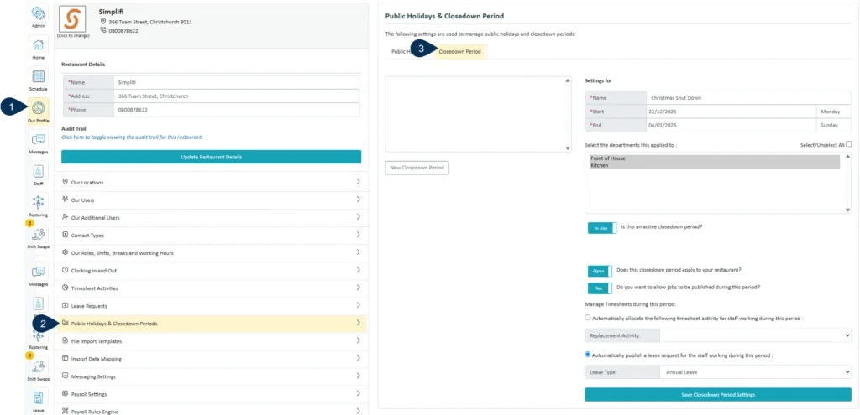Click scroll-down arrow of departments list
860x415 pixels.
coord(847,210)
